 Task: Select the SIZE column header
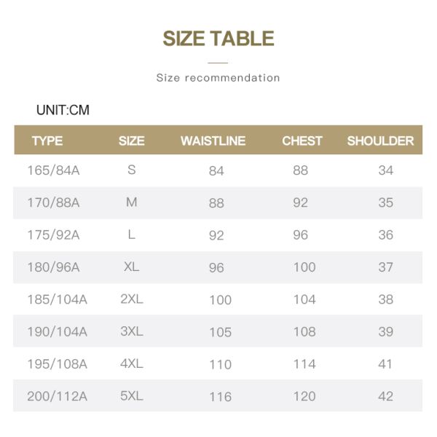(x=132, y=141)
